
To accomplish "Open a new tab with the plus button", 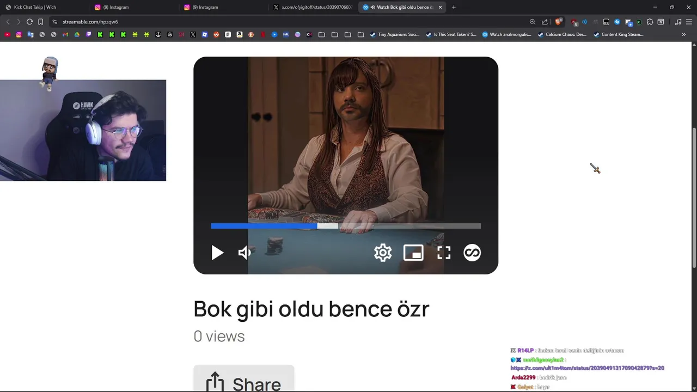I will (454, 7).
